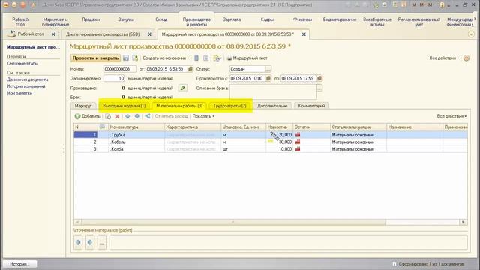480x270 pixels.
Task: Click the help question mark icon
Action: coord(466,58)
